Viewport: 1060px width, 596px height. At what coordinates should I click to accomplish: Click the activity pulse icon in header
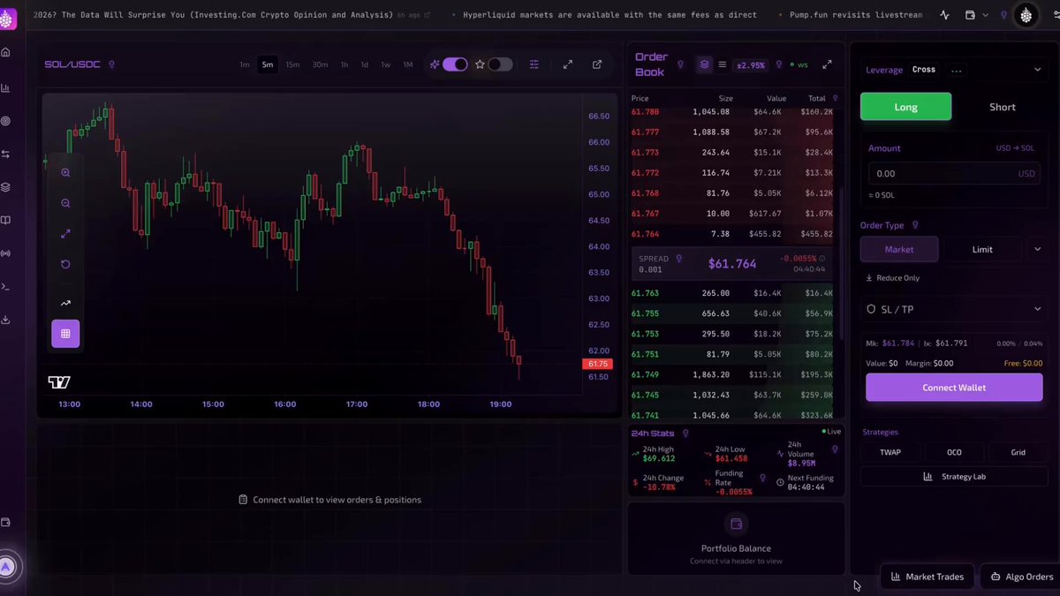(944, 15)
